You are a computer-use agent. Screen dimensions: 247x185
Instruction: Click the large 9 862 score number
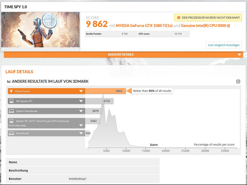click(x=97, y=24)
